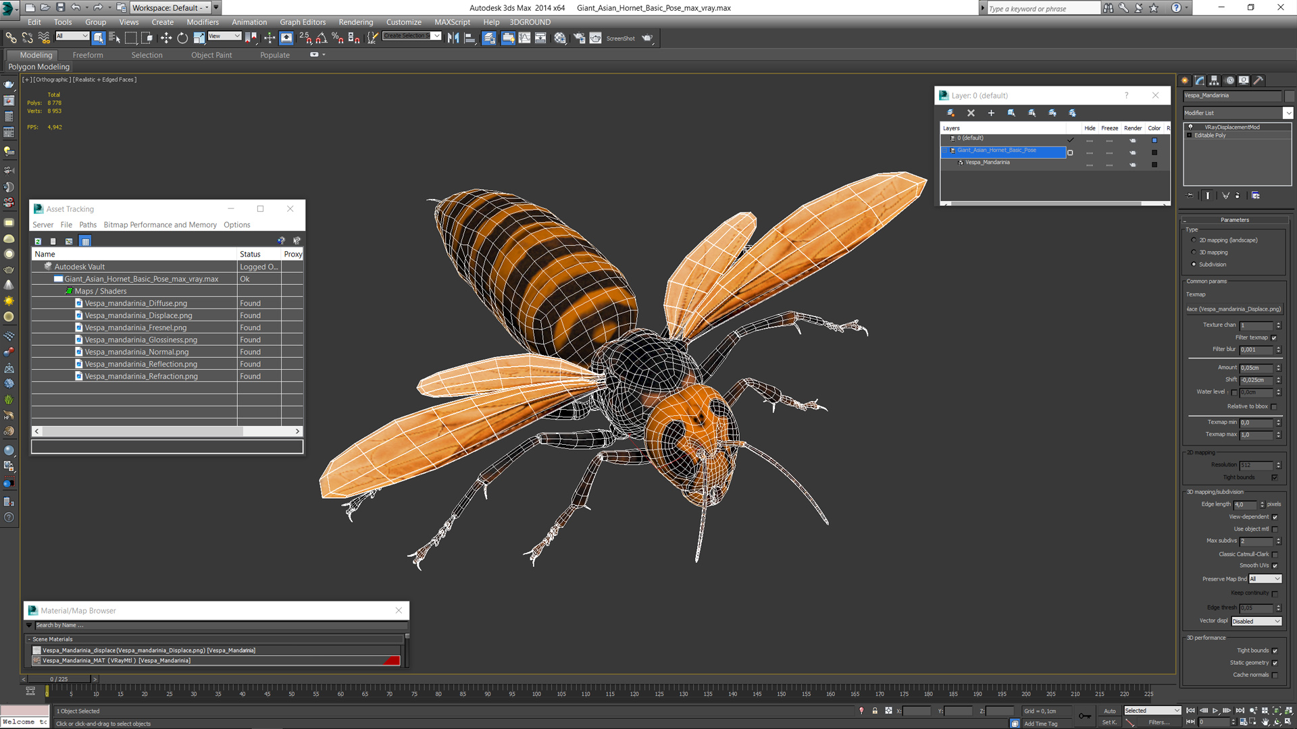The height and width of the screenshot is (729, 1297).
Task: Open the Modifiers menu
Action: [203, 22]
